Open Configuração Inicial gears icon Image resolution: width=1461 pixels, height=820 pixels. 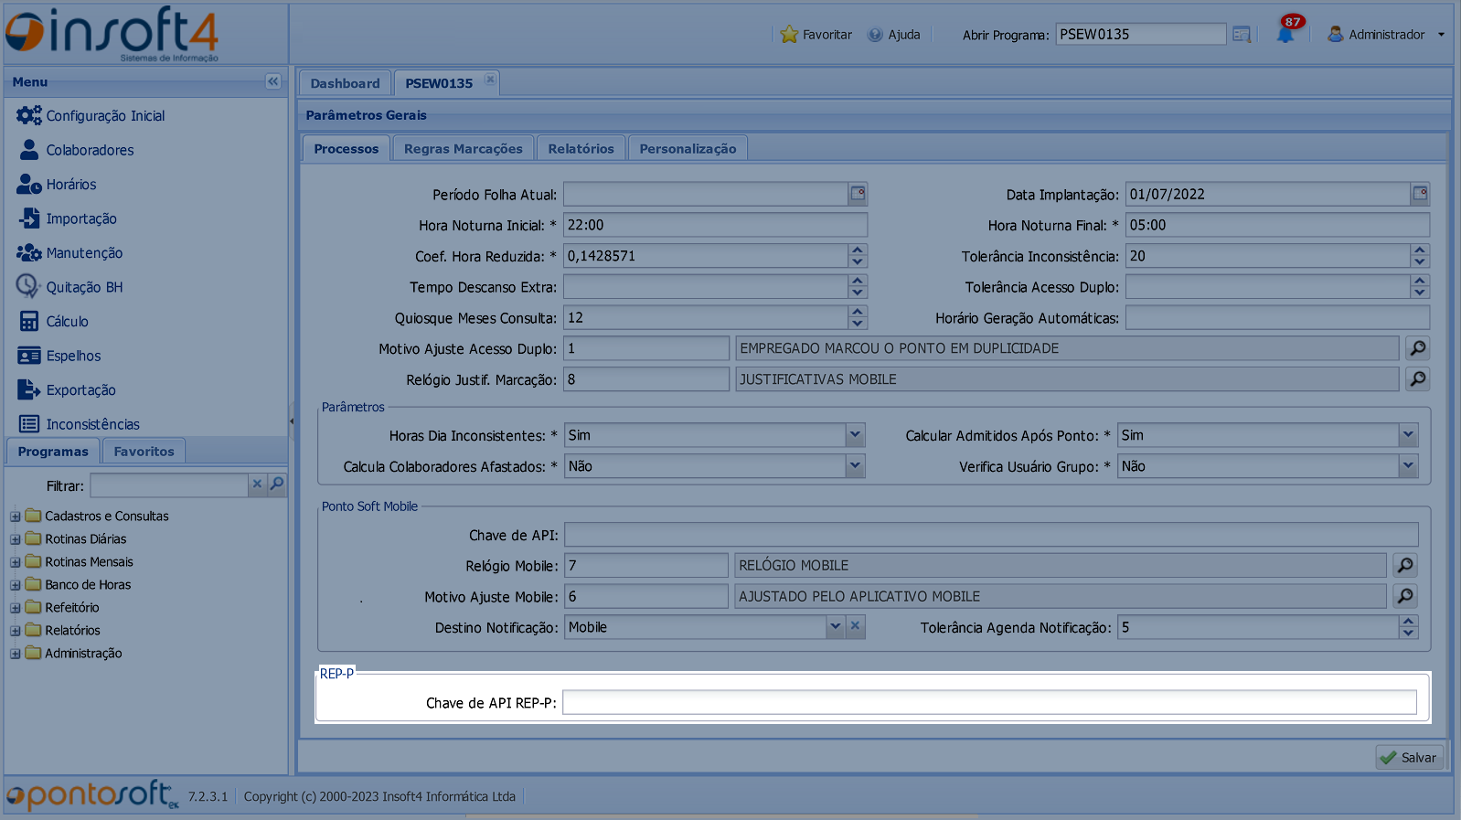point(28,116)
